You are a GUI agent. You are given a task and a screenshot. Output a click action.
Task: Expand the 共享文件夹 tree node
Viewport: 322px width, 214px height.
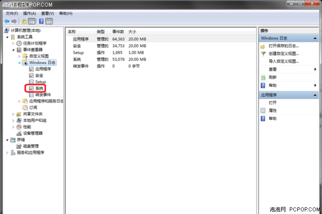[13, 114]
